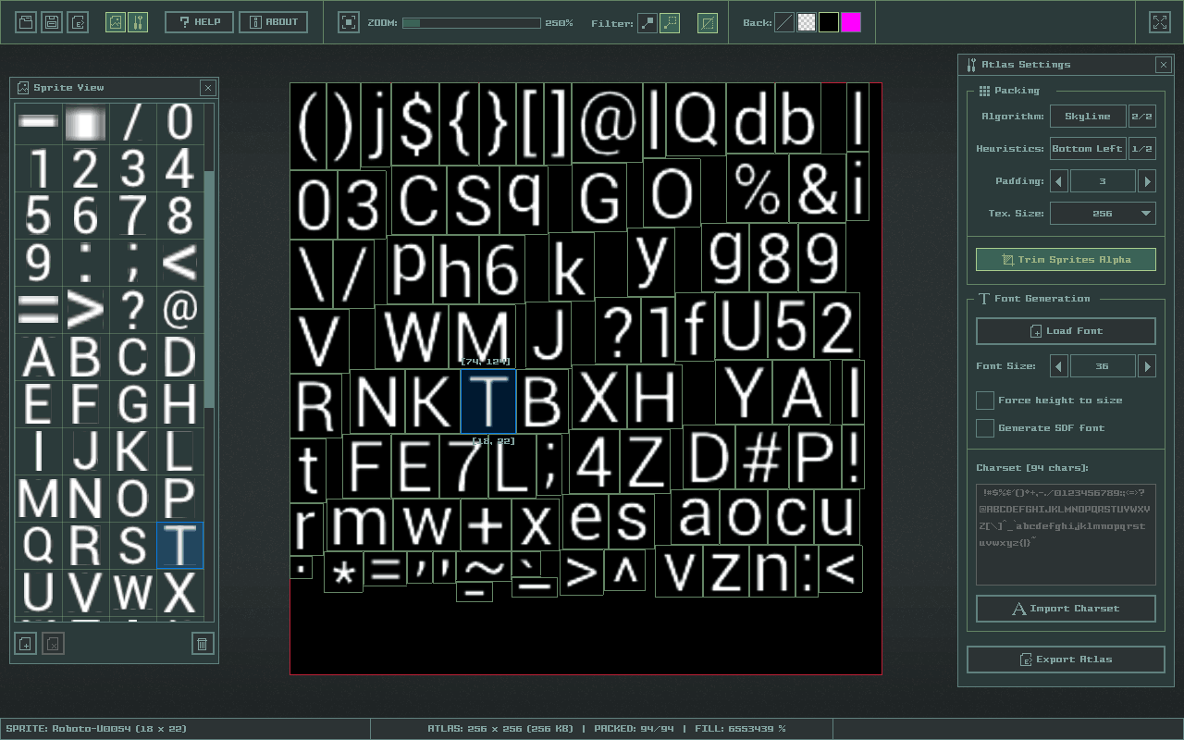1184x740 pixels.
Task: Open the About dialog
Action: (274, 22)
